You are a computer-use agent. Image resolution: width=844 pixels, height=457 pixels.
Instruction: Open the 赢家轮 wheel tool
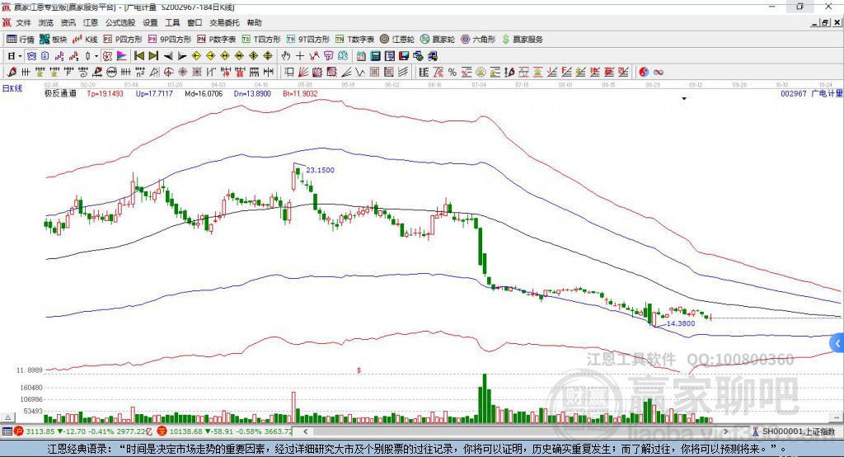point(438,40)
